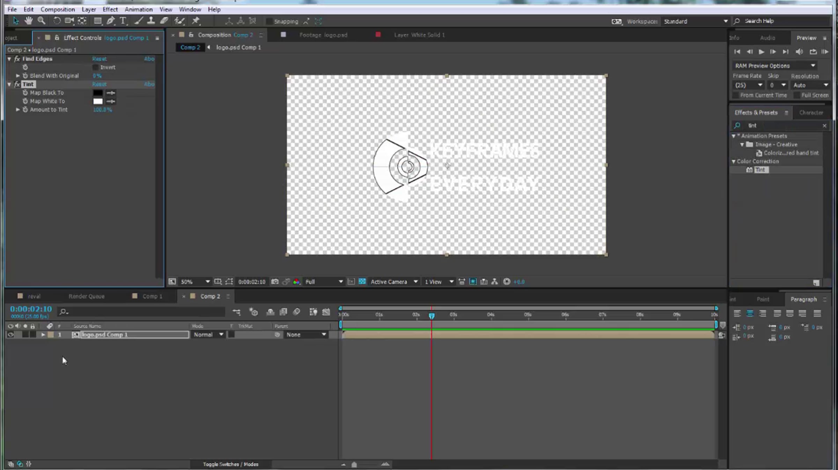Select the Horizontal Type tool
Viewport: 838px width, 470px height.
(x=123, y=21)
